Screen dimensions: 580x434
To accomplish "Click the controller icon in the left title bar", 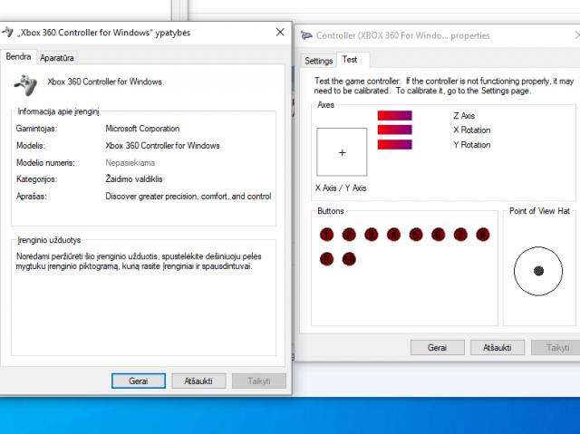I will [9, 33].
